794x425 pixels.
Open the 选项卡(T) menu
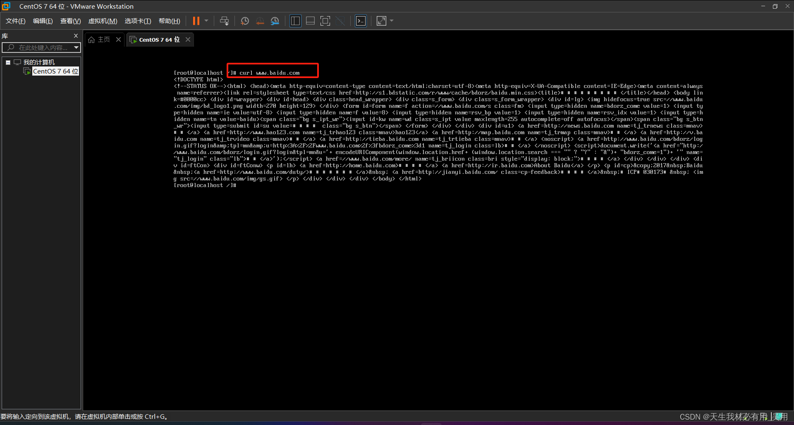click(x=138, y=21)
